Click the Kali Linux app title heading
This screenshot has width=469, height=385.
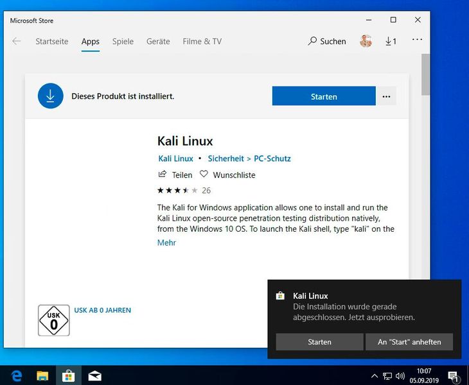pos(185,141)
